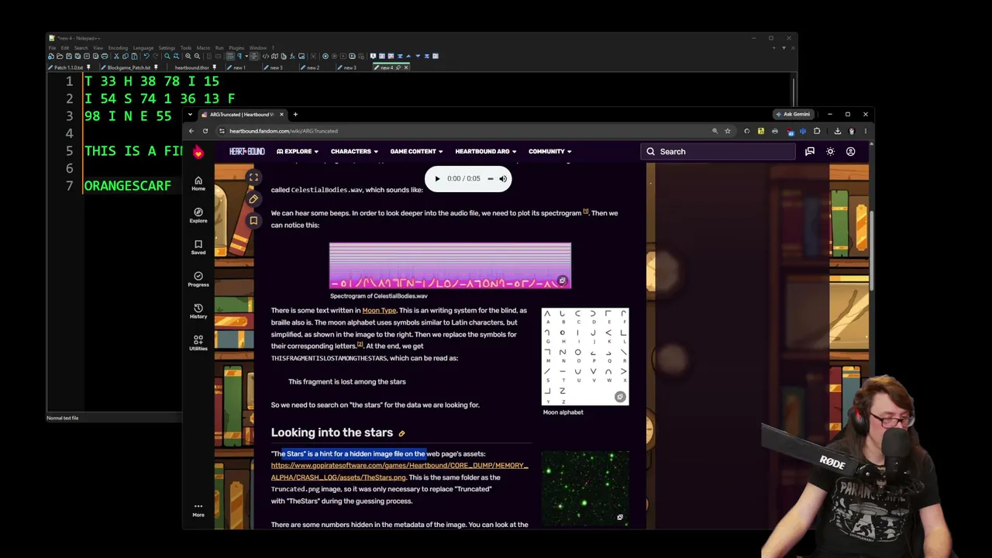Mute the audio player volume
This screenshot has height=558, width=992.
503,179
